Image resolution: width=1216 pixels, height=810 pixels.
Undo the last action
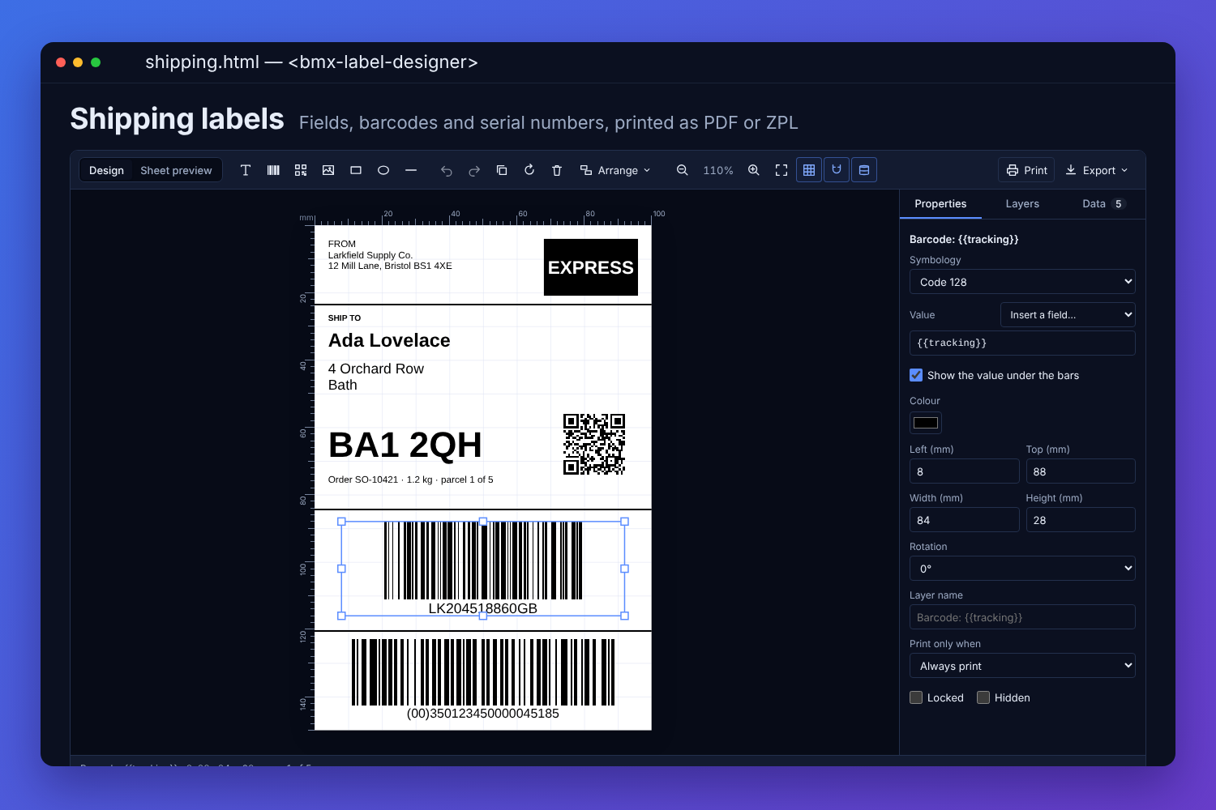(x=447, y=170)
